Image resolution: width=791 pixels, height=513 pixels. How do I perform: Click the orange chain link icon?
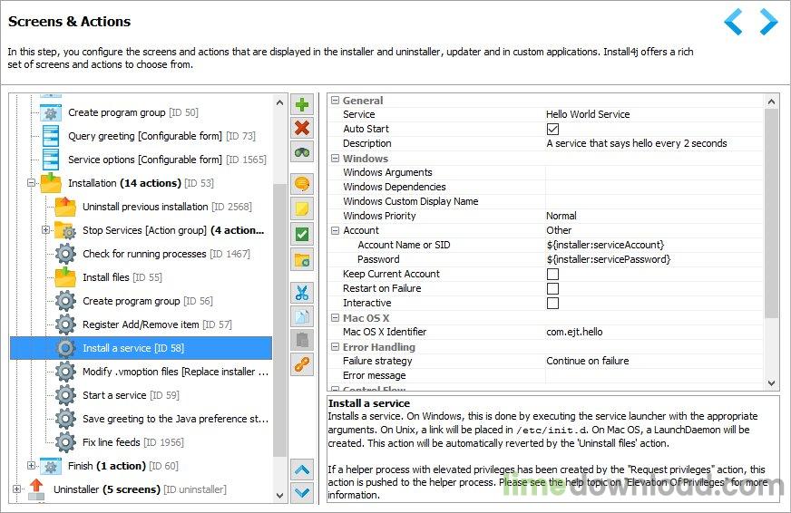302,364
